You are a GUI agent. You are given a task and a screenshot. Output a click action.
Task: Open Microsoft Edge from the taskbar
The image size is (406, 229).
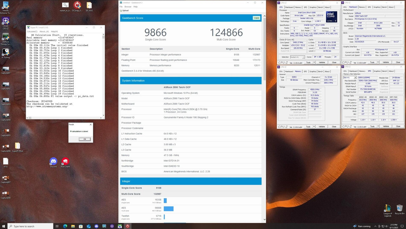(65, 226)
